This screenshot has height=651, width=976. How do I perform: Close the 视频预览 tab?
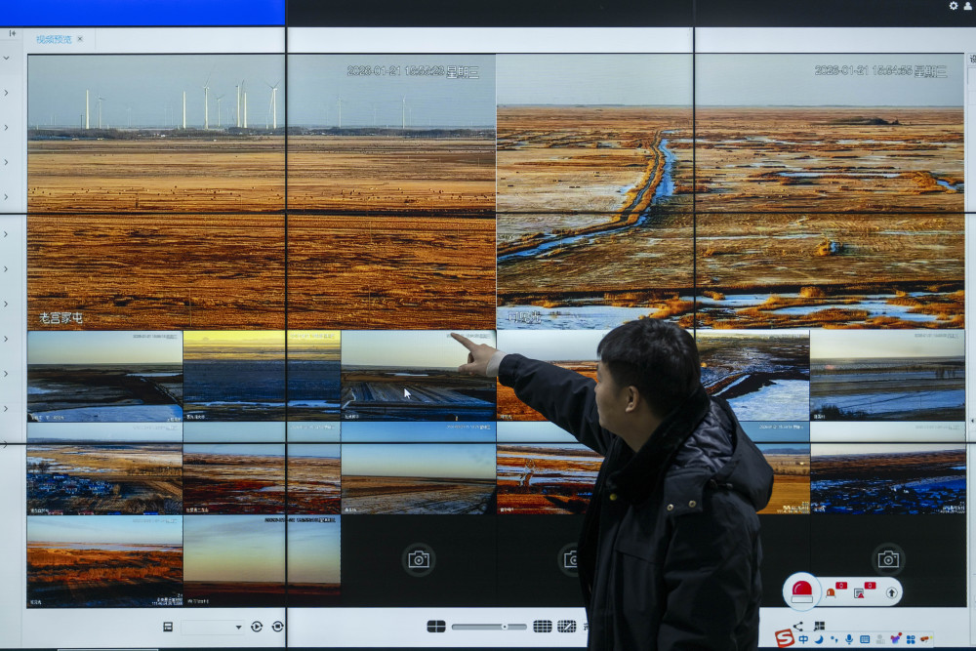pyautogui.click(x=80, y=39)
